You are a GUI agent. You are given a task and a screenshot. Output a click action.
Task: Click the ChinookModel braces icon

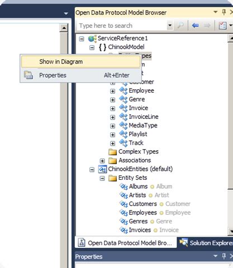(x=103, y=47)
